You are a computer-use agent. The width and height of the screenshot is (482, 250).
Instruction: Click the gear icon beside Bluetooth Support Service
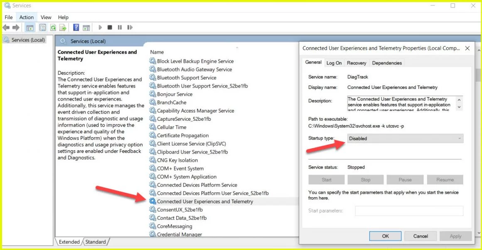pos(152,77)
